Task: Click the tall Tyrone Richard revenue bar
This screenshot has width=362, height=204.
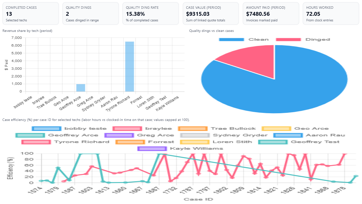Action: tap(129, 67)
